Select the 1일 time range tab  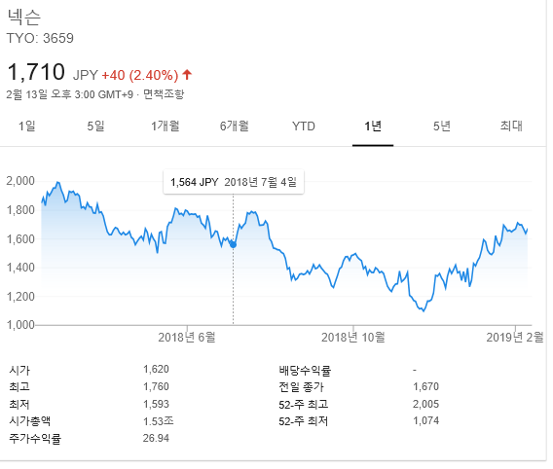27,126
